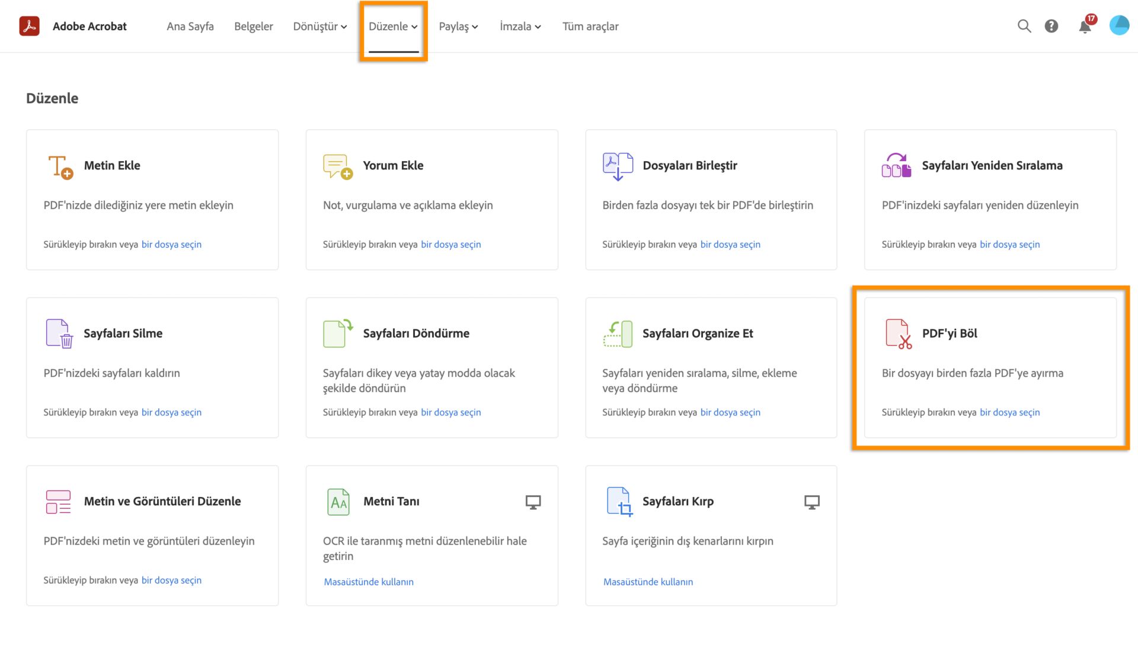Click Masaüstünde kullanın under Metni Tanı

coord(369,582)
